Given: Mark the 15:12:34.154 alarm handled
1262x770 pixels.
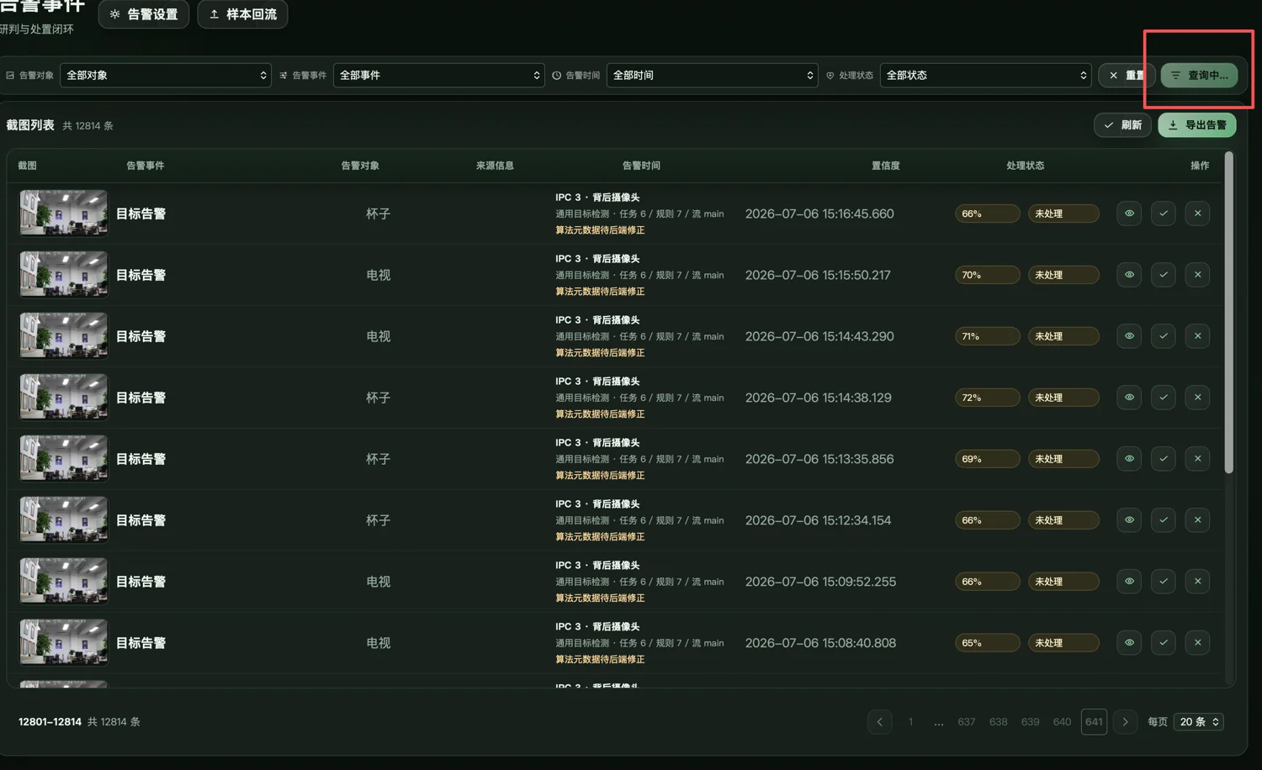Looking at the screenshot, I should click(1164, 520).
